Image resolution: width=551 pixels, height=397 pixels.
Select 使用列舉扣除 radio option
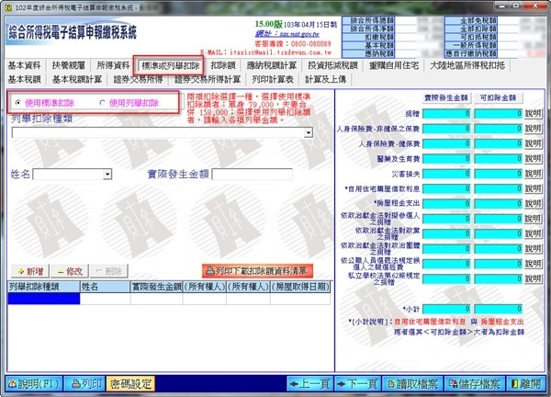click(x=102, y=103)
